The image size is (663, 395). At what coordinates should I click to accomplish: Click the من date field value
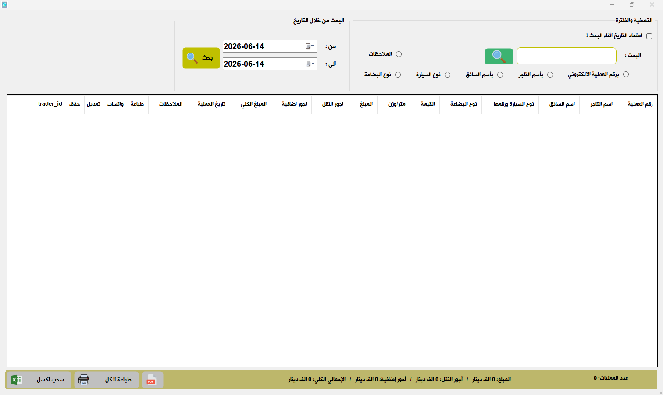(x=244, y=46)
